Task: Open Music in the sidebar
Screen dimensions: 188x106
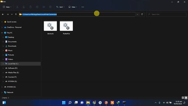Action: [10, 50]
